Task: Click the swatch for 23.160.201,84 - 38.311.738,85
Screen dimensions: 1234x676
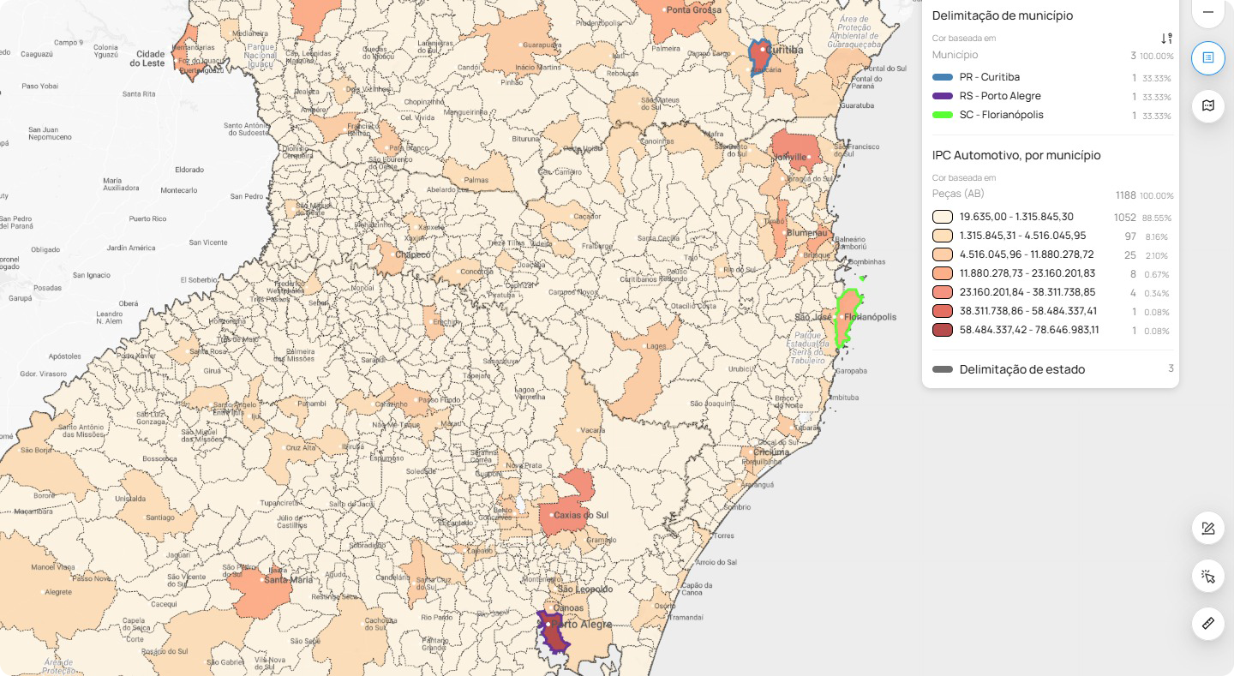Action: click(943, 292)
